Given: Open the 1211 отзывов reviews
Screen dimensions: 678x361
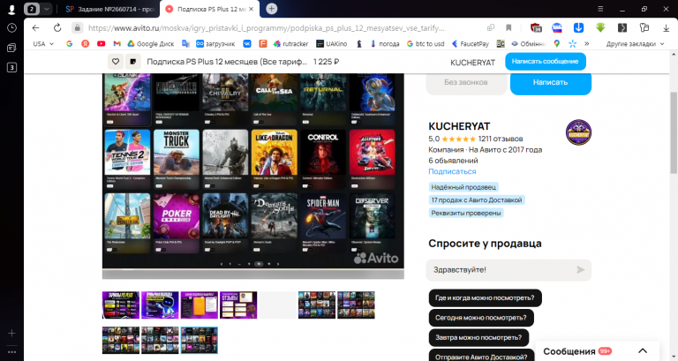Looking at the screenshot, I should click(x=501, y=139).
